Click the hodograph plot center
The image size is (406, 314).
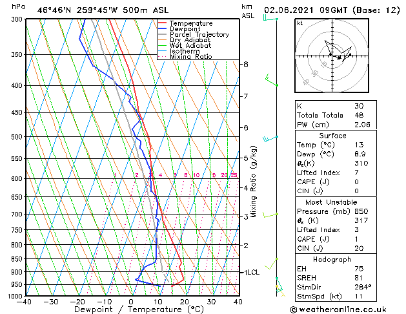pos(332,56)
